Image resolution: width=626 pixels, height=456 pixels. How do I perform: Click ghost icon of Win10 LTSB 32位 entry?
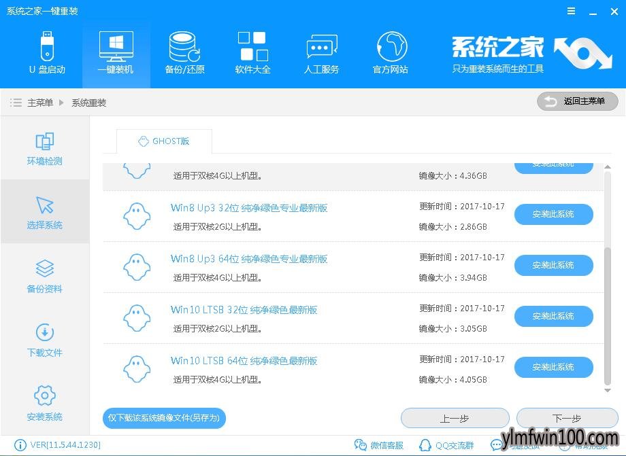point(137,319)
